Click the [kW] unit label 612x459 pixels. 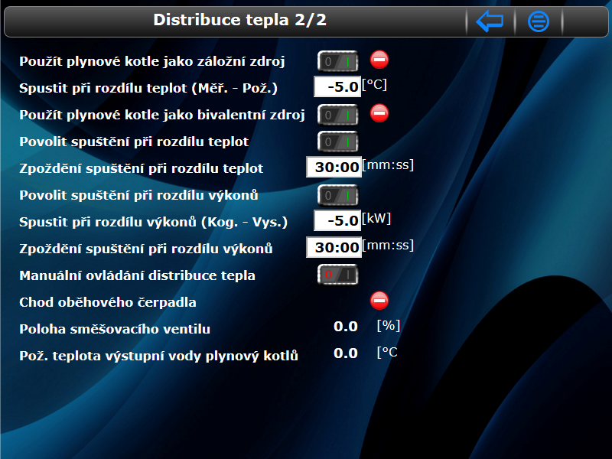376,219
